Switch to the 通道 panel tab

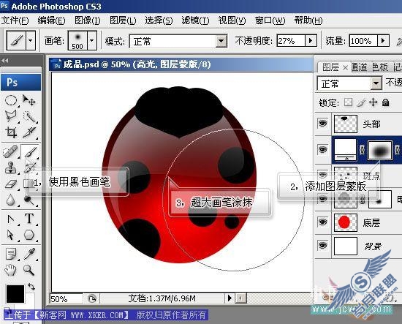pos(360,67)
